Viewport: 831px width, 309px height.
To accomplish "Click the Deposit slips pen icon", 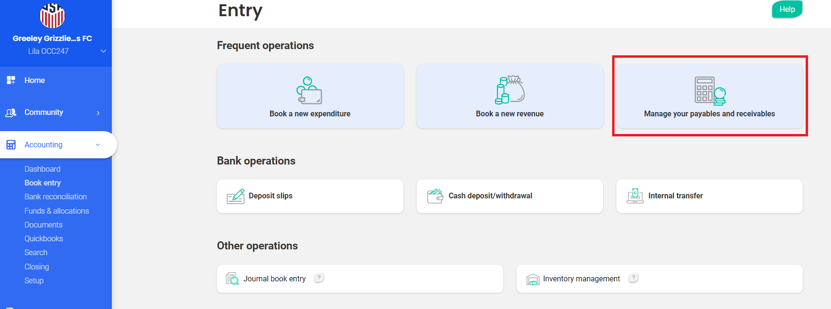I will click(x=236, y=196).
